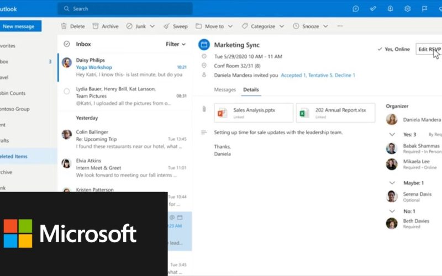Open the To Do checkmark icon
The image size is (442, 276).
point(373,9)
